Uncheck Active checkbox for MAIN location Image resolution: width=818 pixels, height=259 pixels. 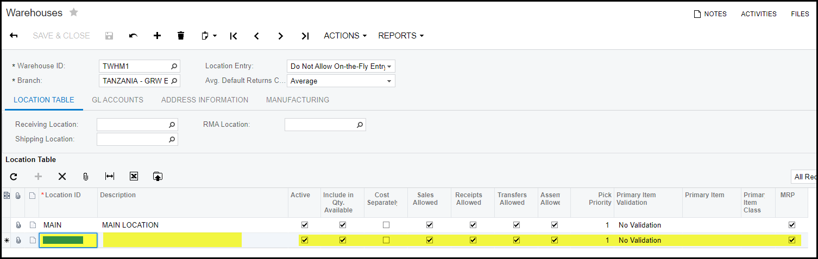(x=305, y=225)
